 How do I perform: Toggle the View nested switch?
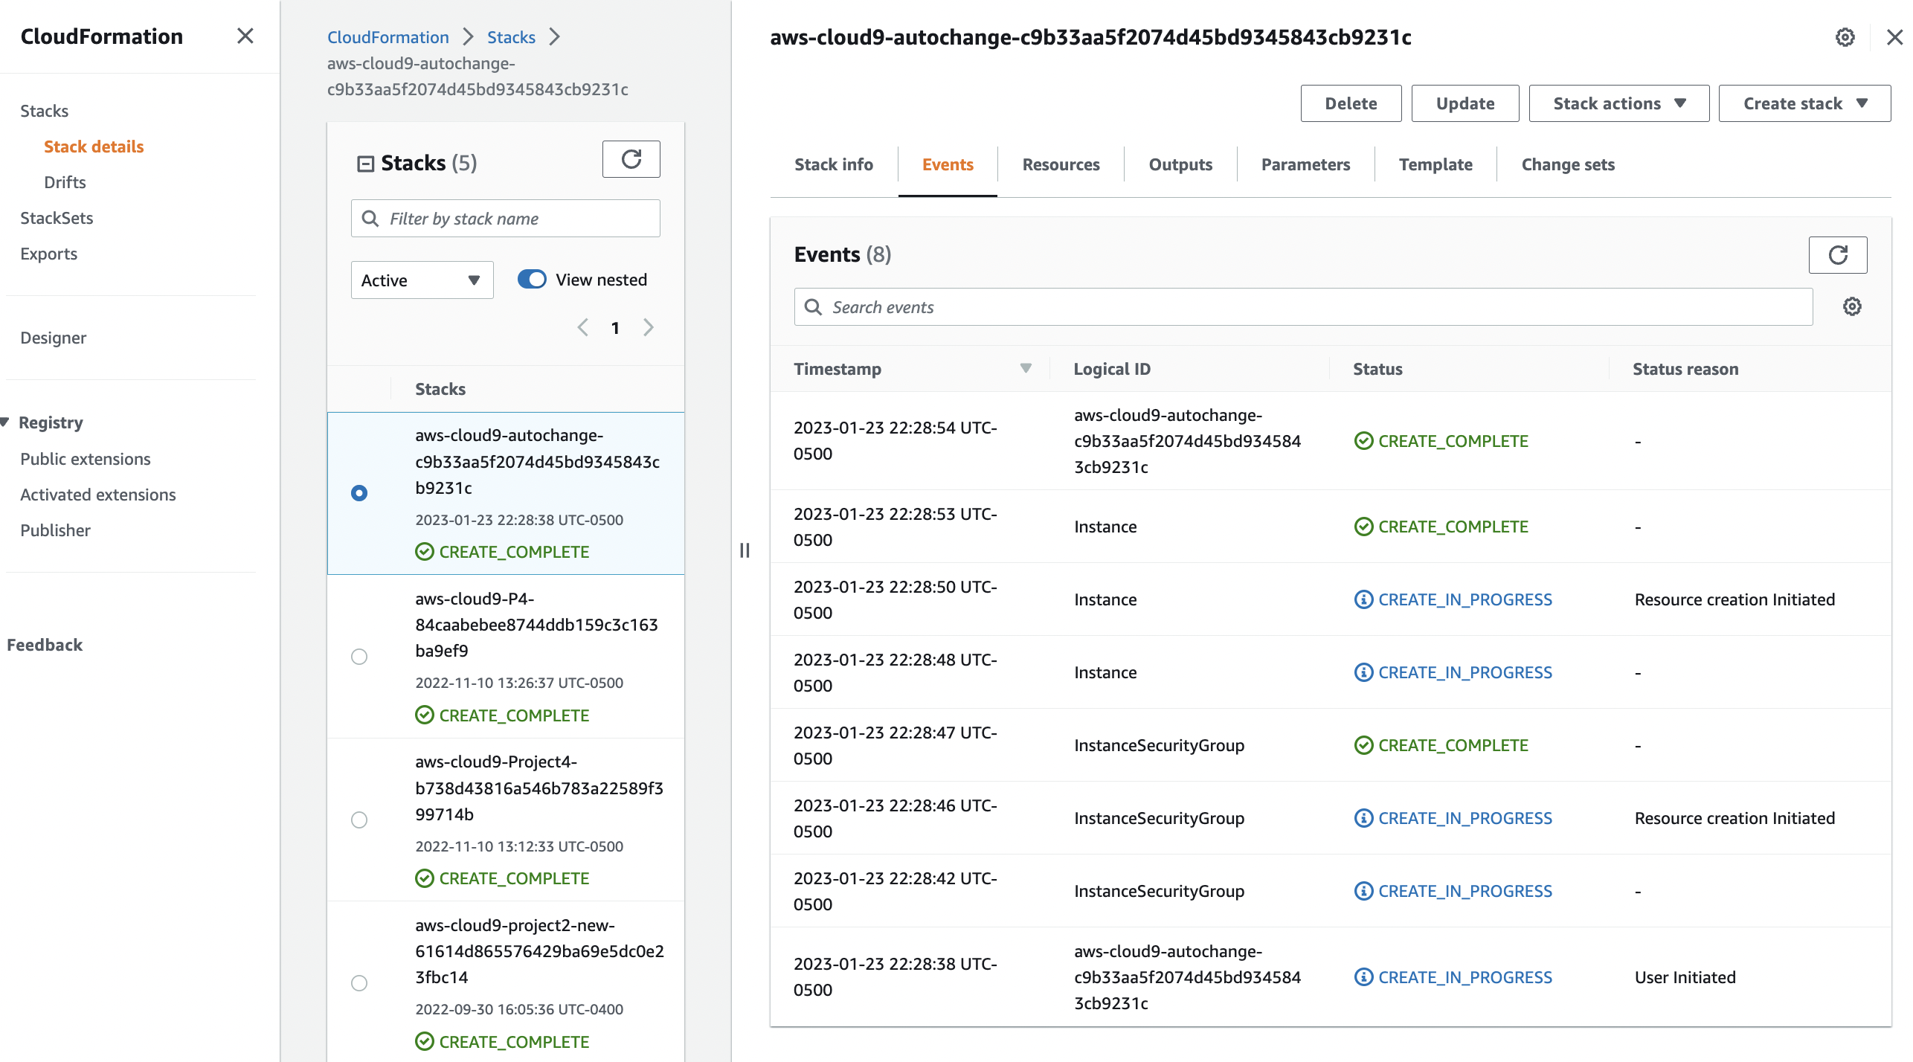coord(532,279)
